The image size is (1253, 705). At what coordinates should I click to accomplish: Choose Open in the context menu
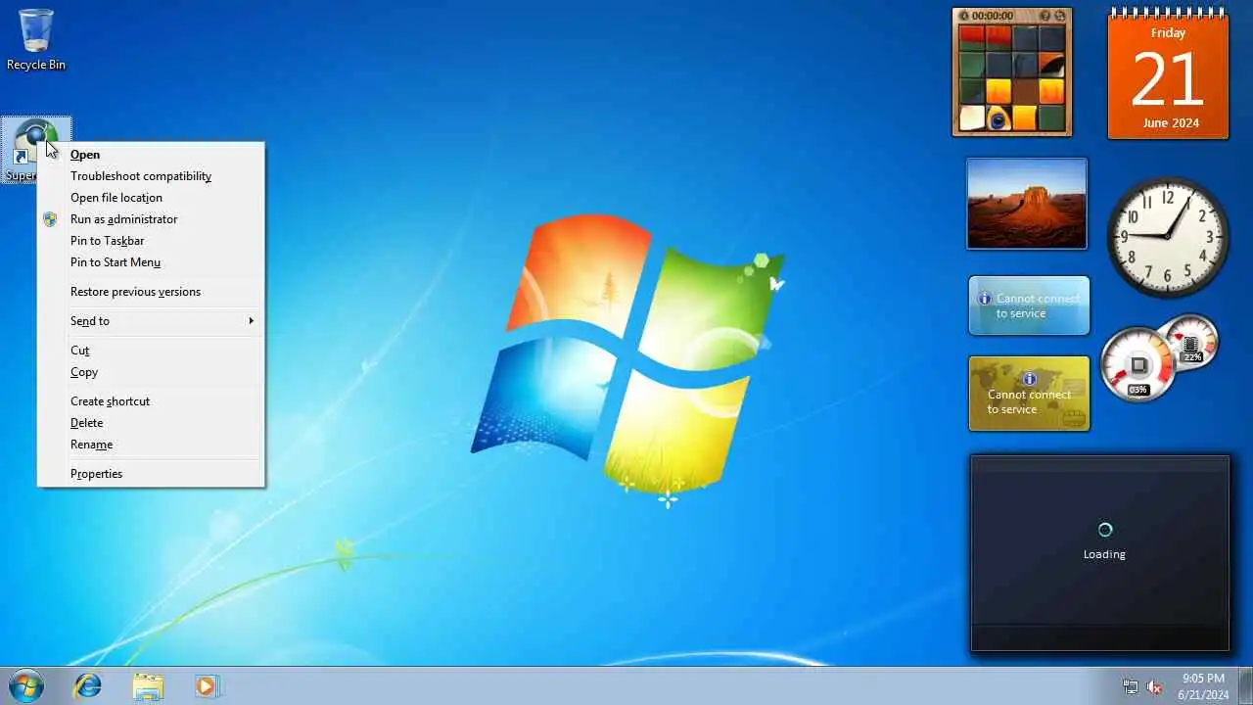152,155
